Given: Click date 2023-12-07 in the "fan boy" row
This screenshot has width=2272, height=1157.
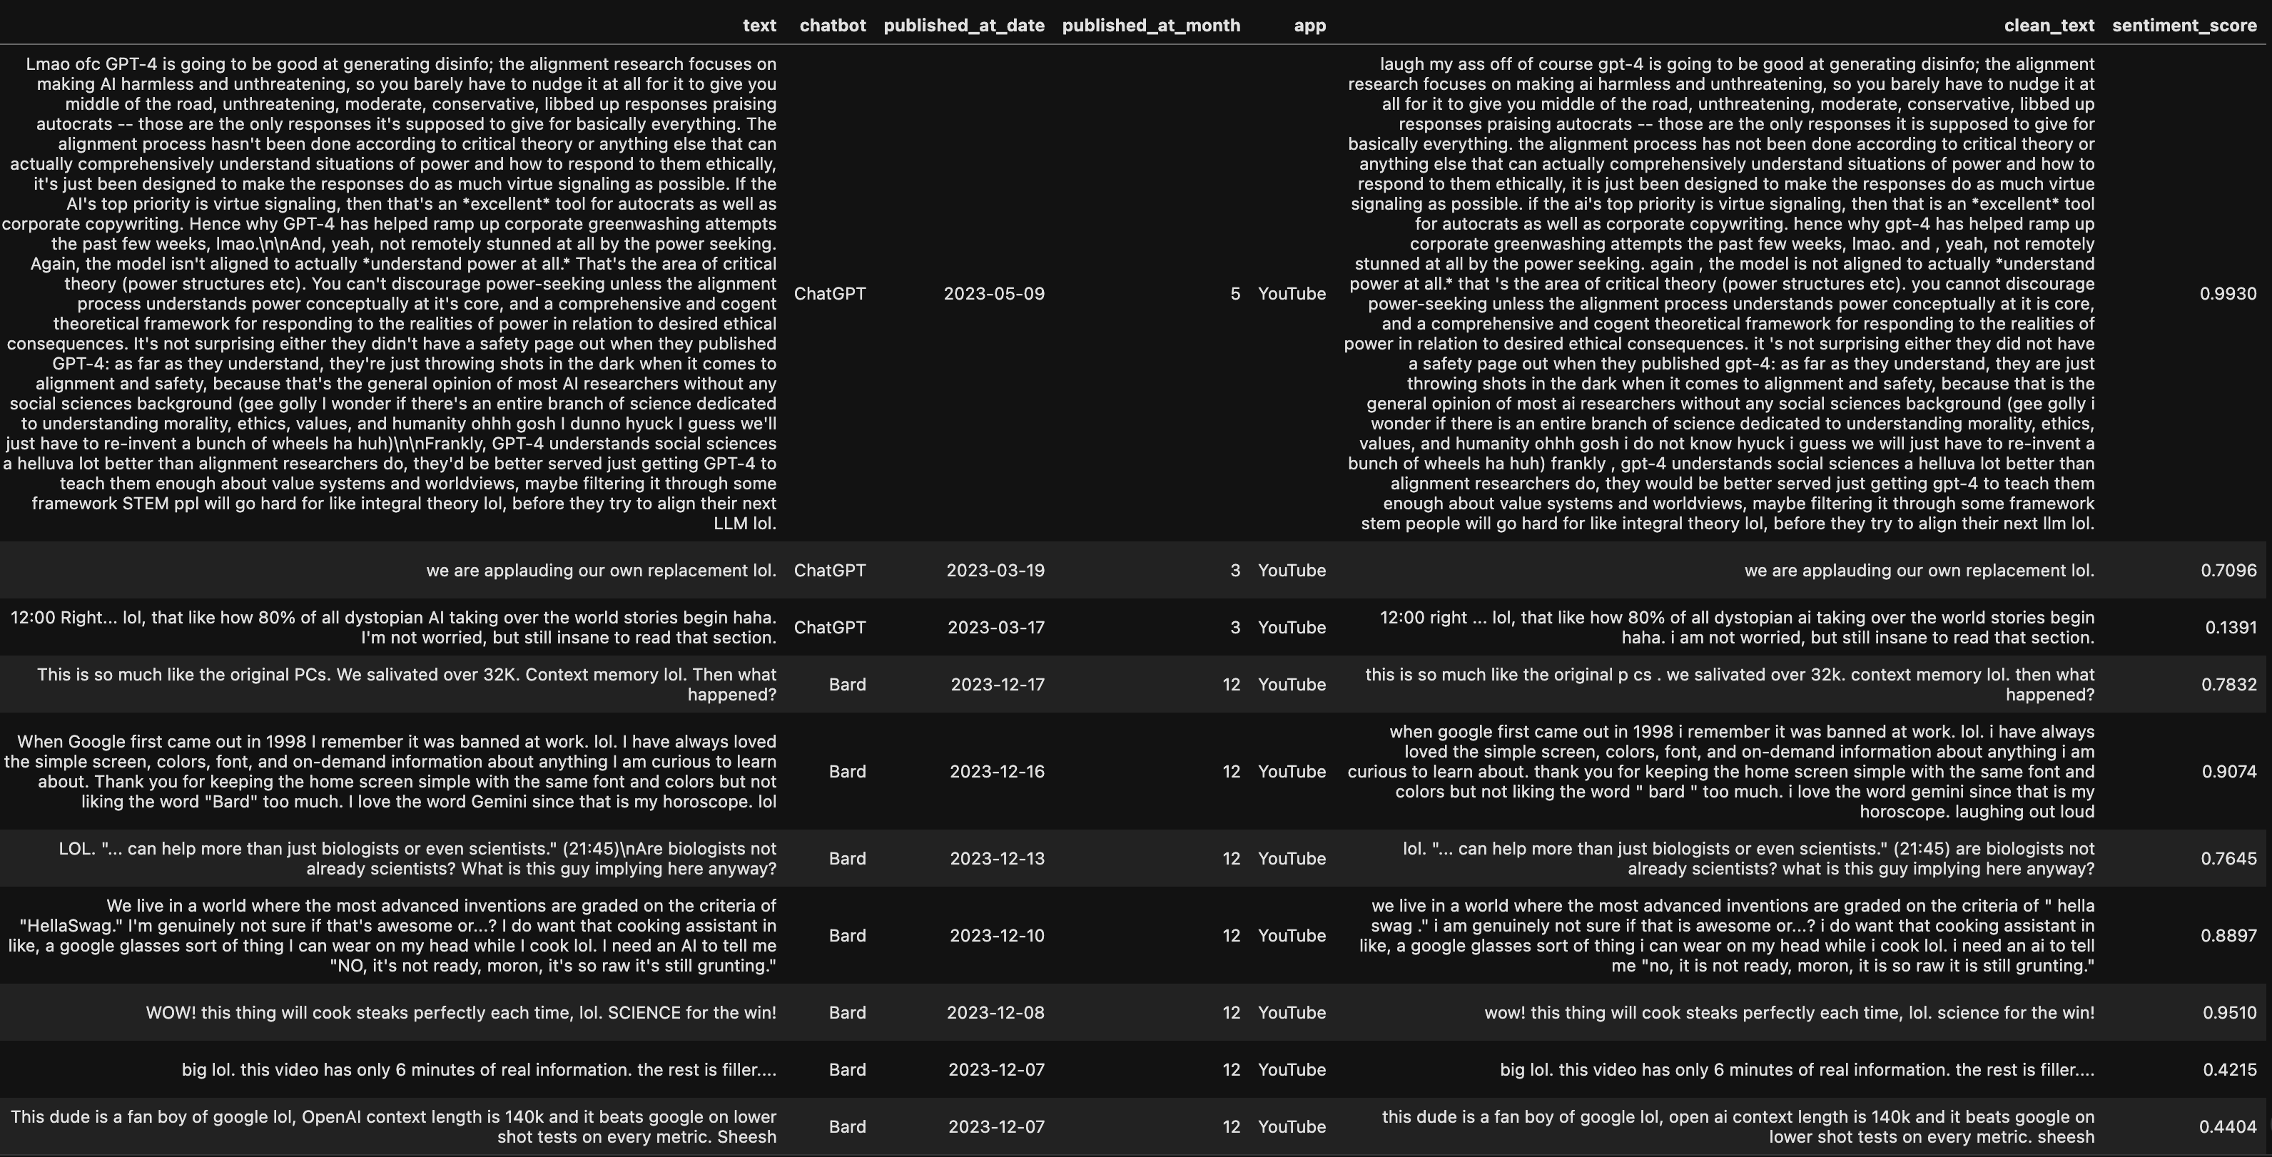Looking at the screenshot, I should point(997,1127).
